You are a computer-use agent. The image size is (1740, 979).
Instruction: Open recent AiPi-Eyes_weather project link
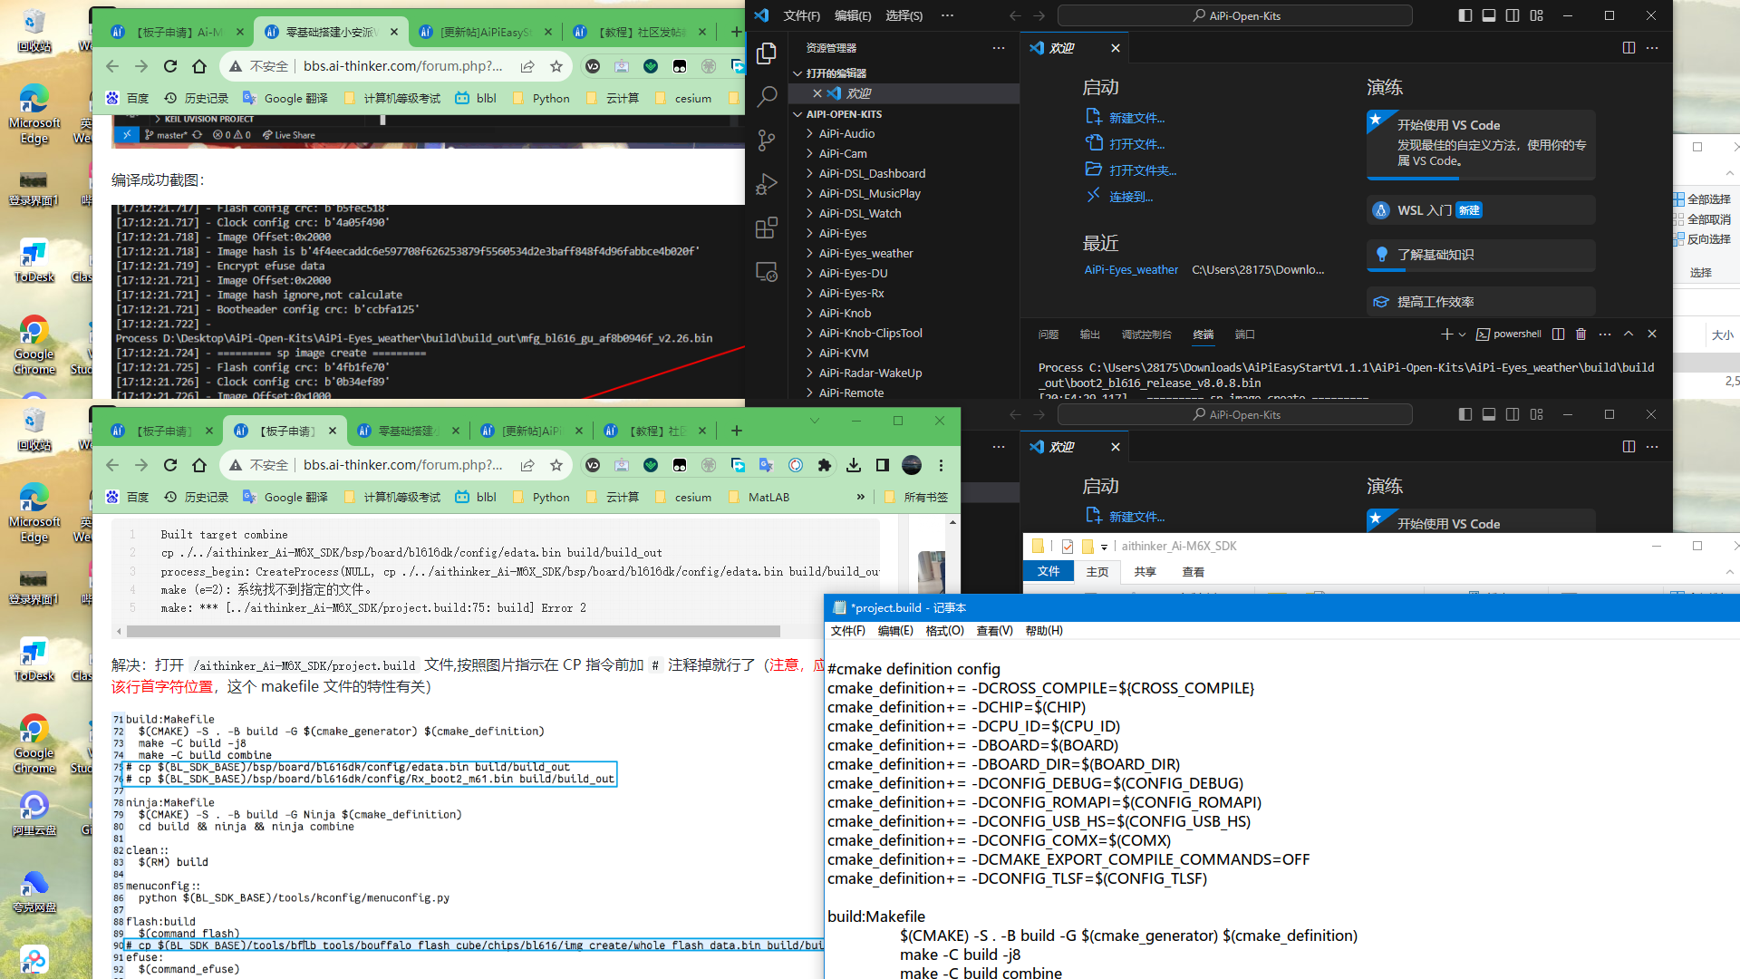(1131, 270)
